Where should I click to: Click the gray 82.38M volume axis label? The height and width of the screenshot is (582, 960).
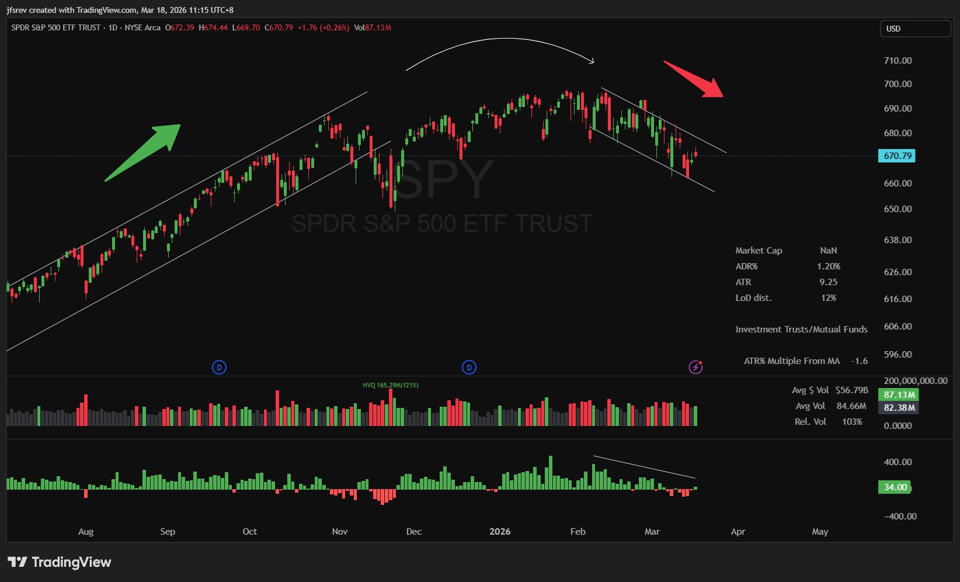899,408
